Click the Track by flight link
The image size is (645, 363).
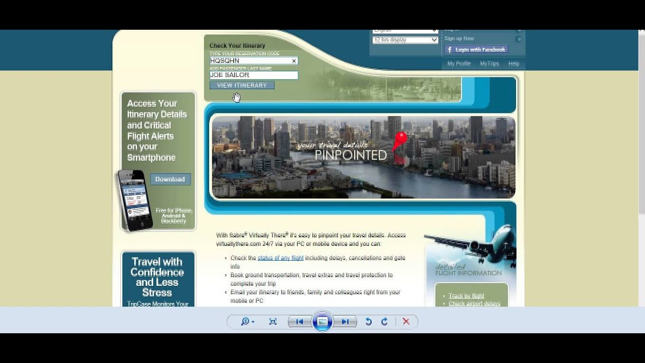coord(467,296)
